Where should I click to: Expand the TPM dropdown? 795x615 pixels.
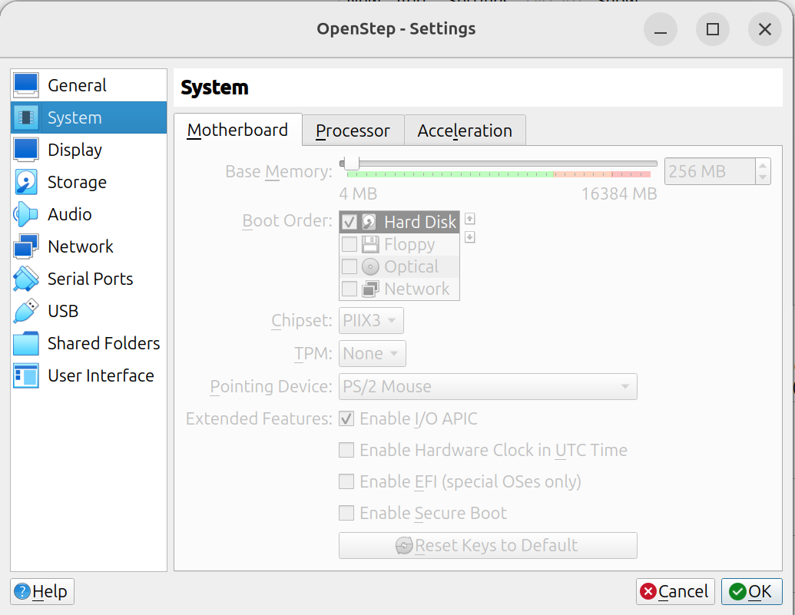(373, 354)
